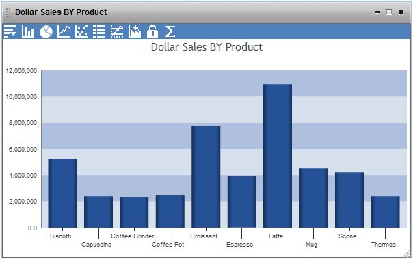Switch to scatter chart view icon
This screenshot has width=413, height=259.
click(x=81, y=31)
